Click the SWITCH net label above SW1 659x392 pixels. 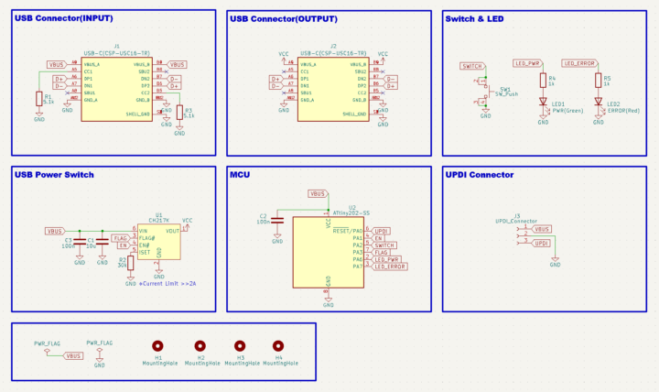(472, 67)
